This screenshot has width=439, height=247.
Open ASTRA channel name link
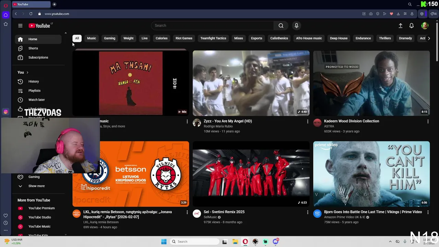coord(329,126)
